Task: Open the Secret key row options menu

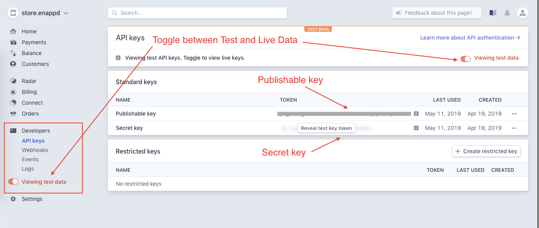Action: [x=514, y=128]
